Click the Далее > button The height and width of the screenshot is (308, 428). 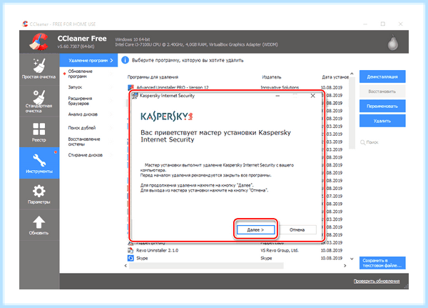[255, 230]
